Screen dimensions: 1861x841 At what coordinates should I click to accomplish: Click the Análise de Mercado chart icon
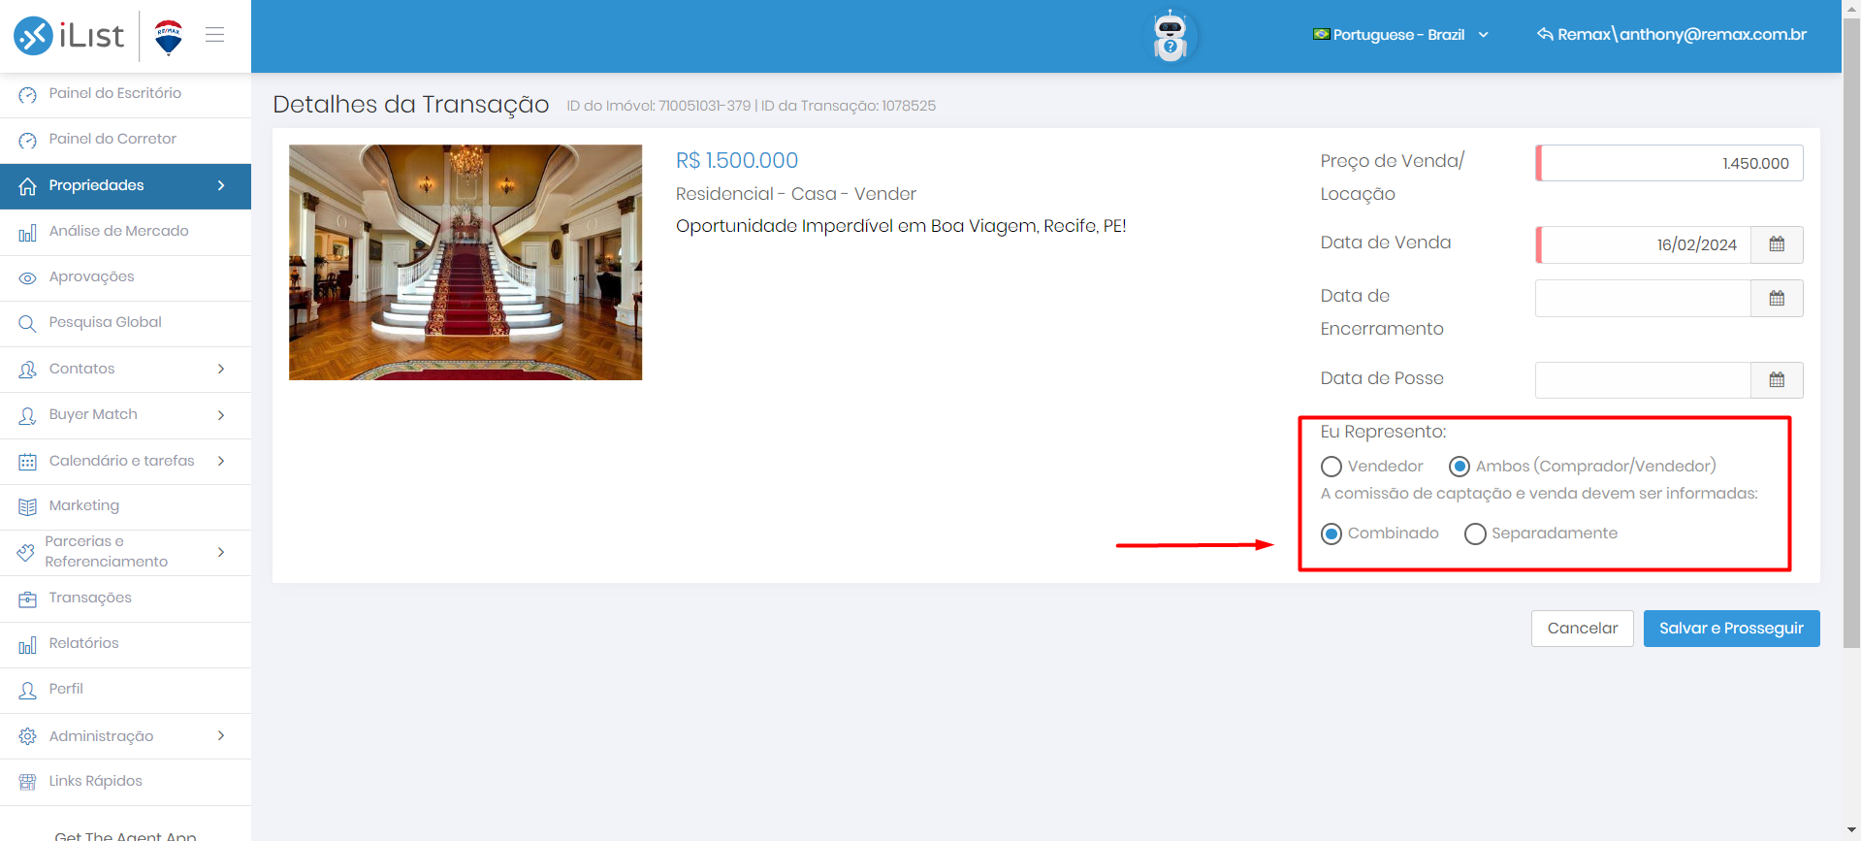pyautogui.click(x=27, y=232)
